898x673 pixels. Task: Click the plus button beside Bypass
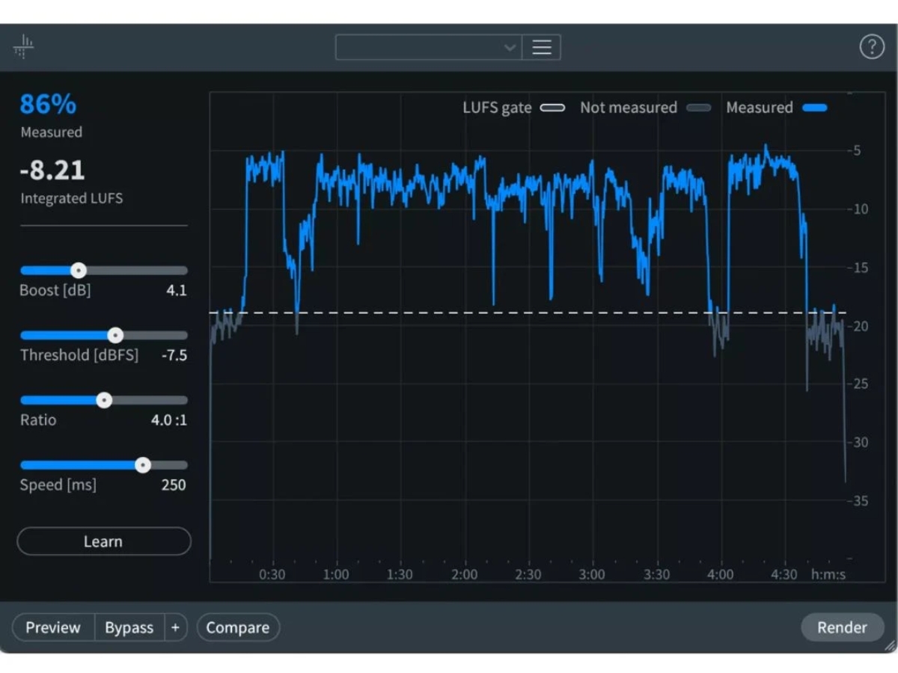(x=175, y=627)
